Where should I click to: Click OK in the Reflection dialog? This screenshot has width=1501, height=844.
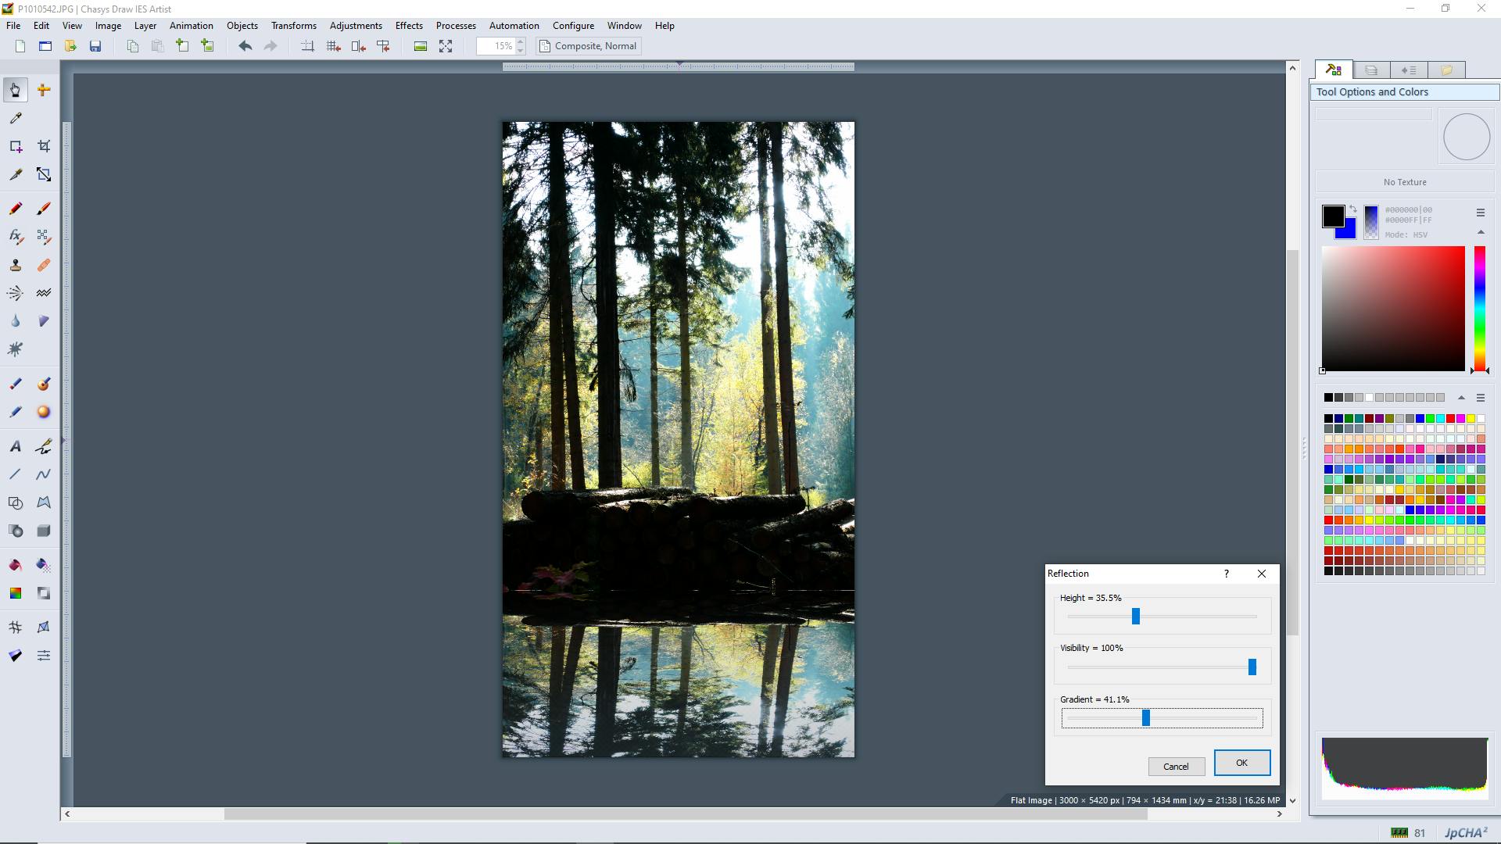pos(1241,763)
